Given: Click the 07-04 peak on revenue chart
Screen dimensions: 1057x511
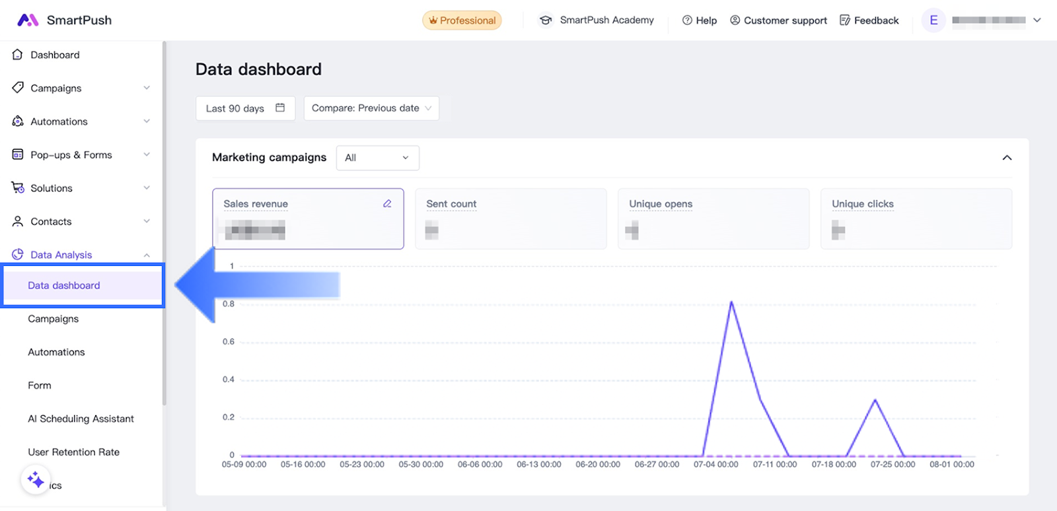Looking at the screenshot, I should 731,302.
